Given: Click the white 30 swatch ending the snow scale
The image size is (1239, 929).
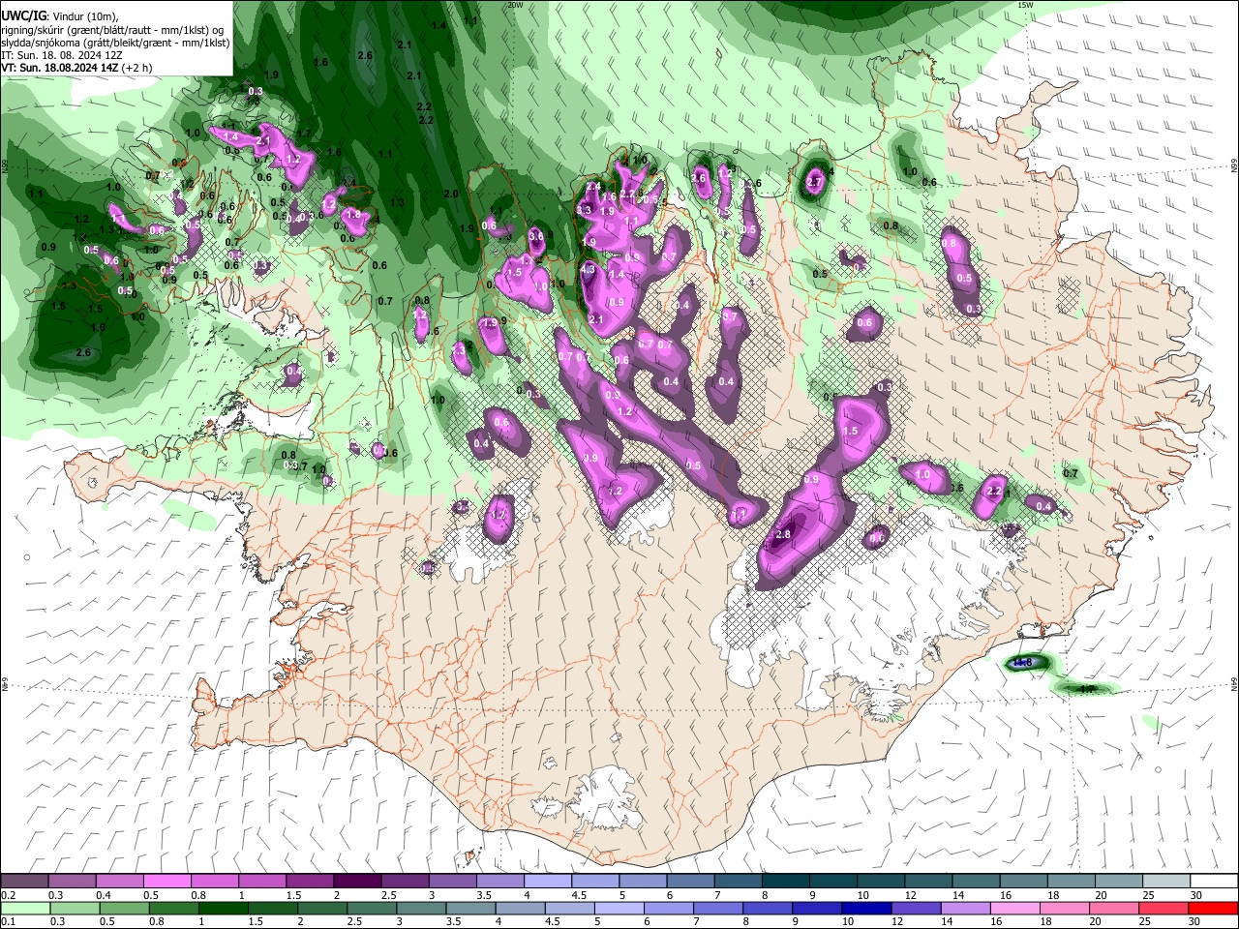Looking at the screenshot, I should tap(1214, 881).
